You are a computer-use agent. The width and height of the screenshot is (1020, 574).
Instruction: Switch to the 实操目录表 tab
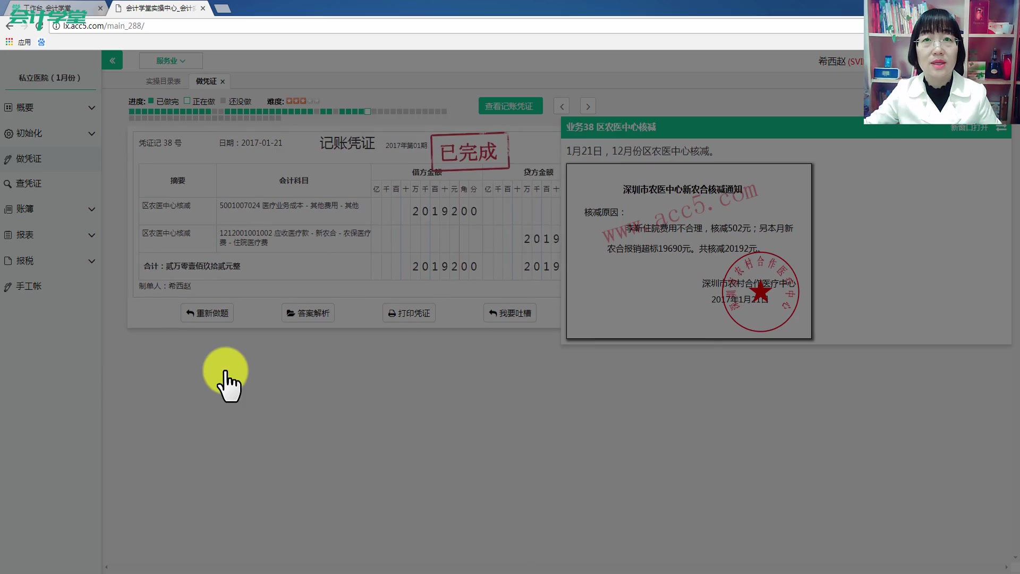pyautogui.click(x=163, y=81)
